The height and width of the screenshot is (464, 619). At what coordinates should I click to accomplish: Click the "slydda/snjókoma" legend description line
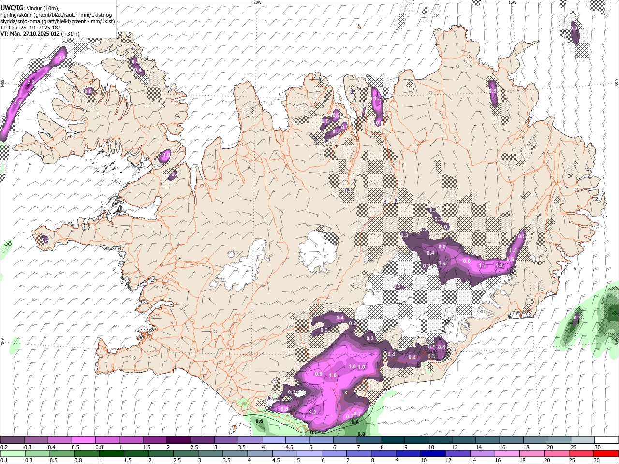[58, 21]
